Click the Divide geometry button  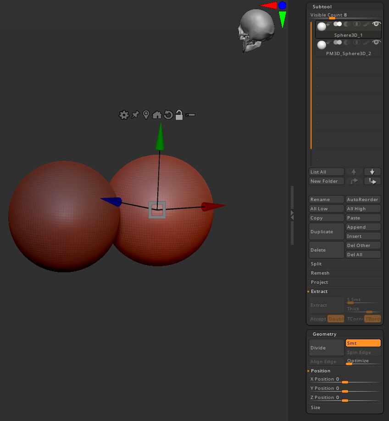click(326, 348)
